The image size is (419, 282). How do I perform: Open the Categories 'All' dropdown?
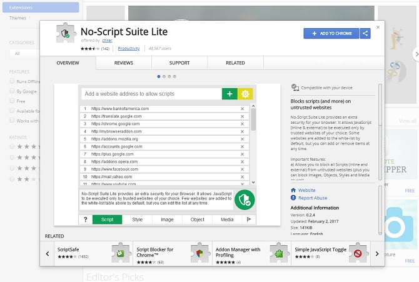[x=24, y=53]
